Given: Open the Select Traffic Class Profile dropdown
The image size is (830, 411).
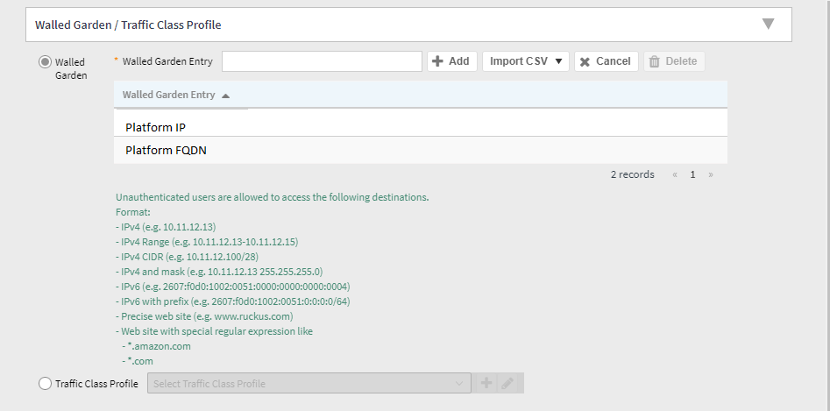Looking at the screenshot, I should pos(310,383).
